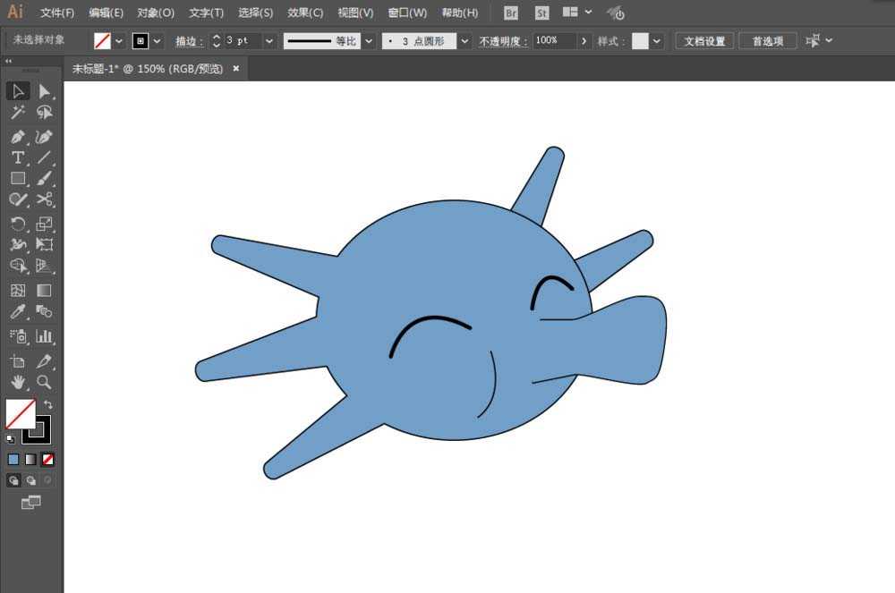The image size is (895, 593).
Task: Swap fill and stroke colors
Action: [x=47, y=405]
